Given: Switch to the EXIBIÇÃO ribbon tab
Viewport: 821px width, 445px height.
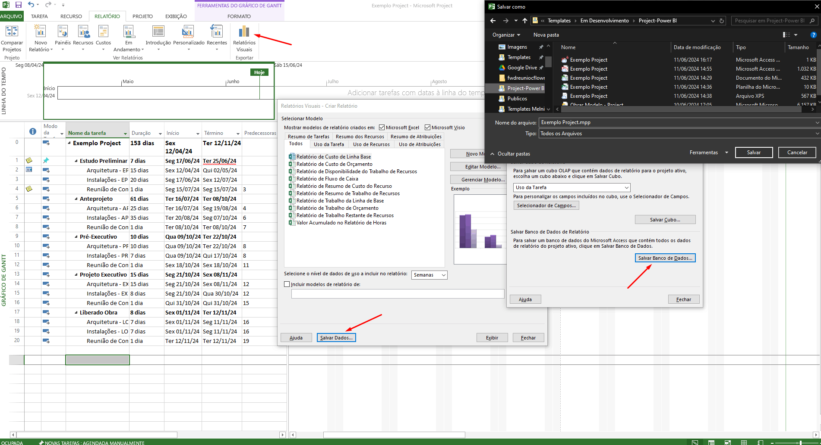Looking at the screenshot, I should 176,16.
